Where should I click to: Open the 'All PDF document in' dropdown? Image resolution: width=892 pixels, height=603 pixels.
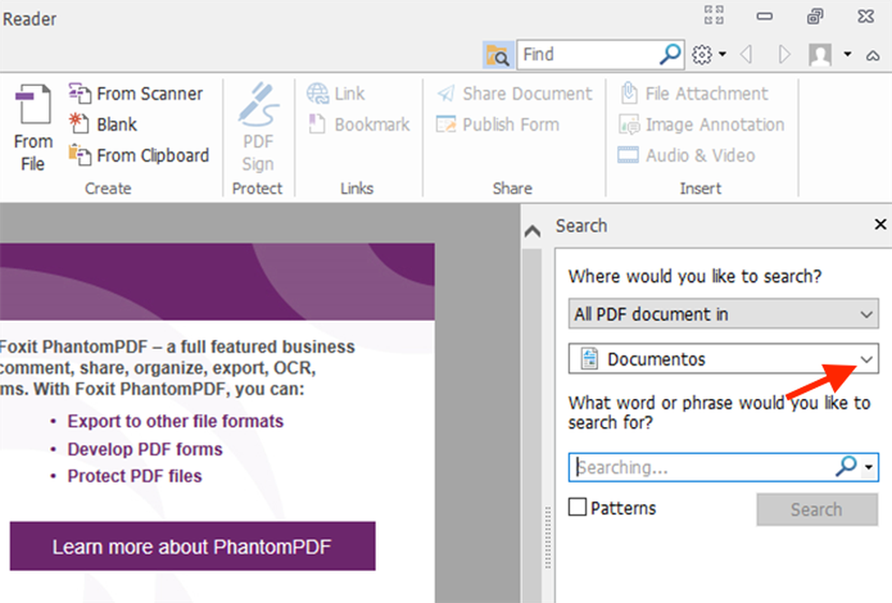[722, 314]
